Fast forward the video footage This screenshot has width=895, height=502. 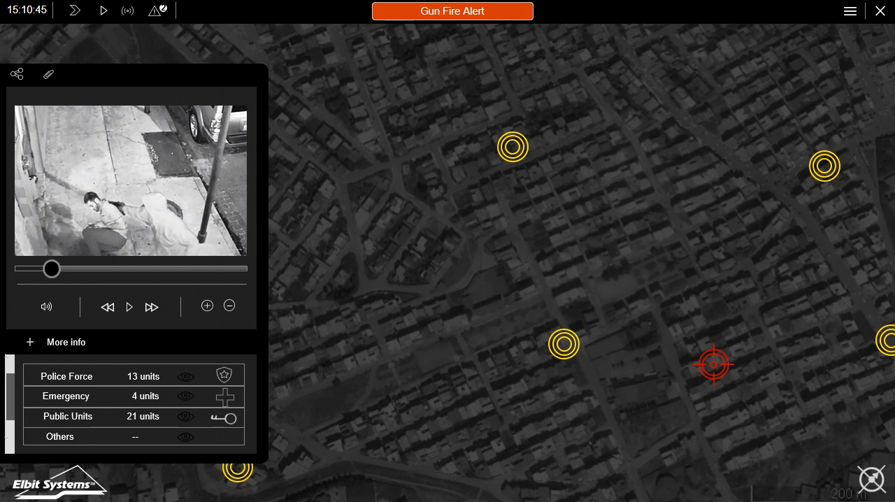pos(152,307)
